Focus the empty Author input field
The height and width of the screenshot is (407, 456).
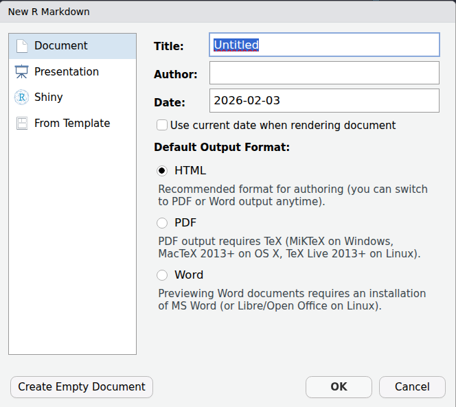click(x=324, y=73)
